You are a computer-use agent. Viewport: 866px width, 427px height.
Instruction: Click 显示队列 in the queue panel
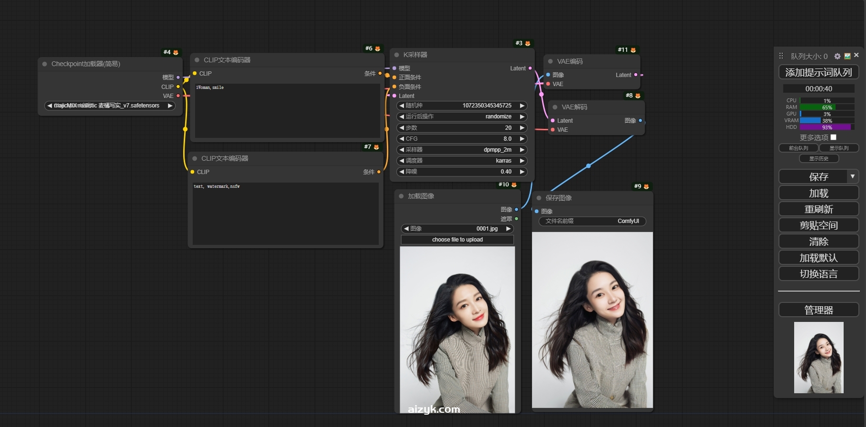839,148
